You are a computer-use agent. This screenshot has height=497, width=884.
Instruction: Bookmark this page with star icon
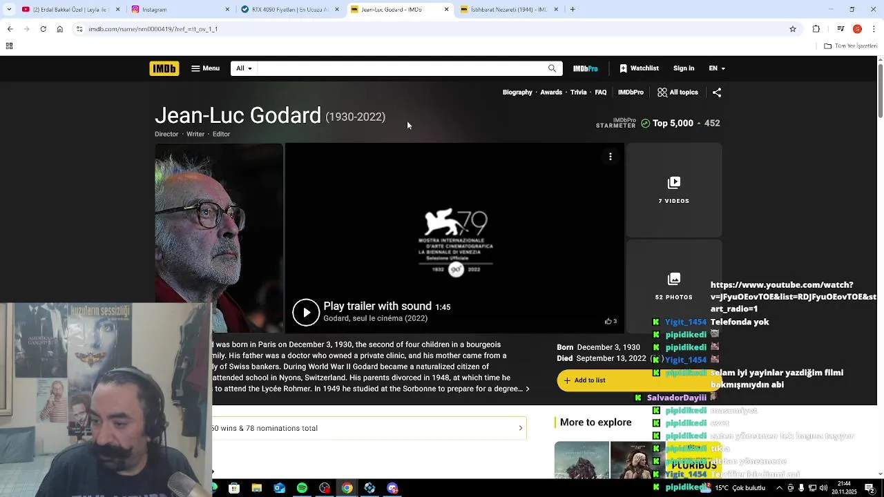[793, 29]
